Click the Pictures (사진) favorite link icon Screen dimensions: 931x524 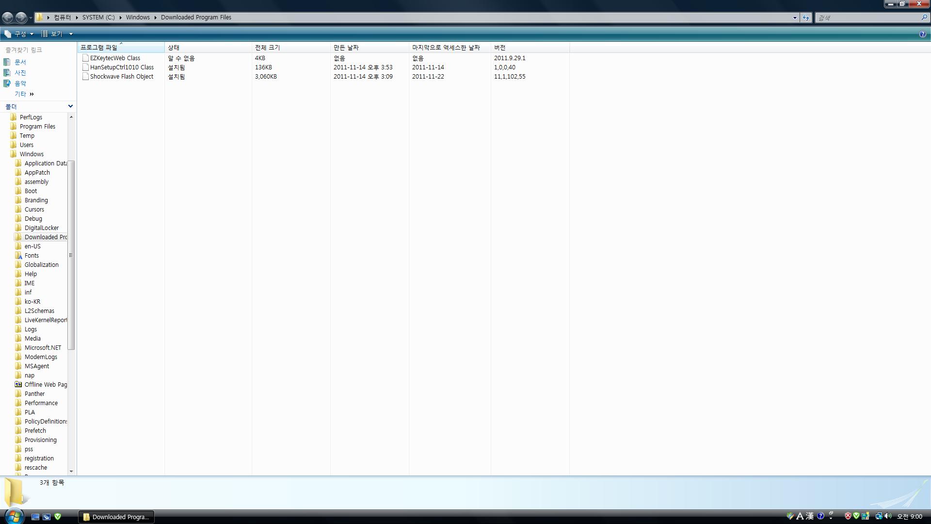(7, 73)
